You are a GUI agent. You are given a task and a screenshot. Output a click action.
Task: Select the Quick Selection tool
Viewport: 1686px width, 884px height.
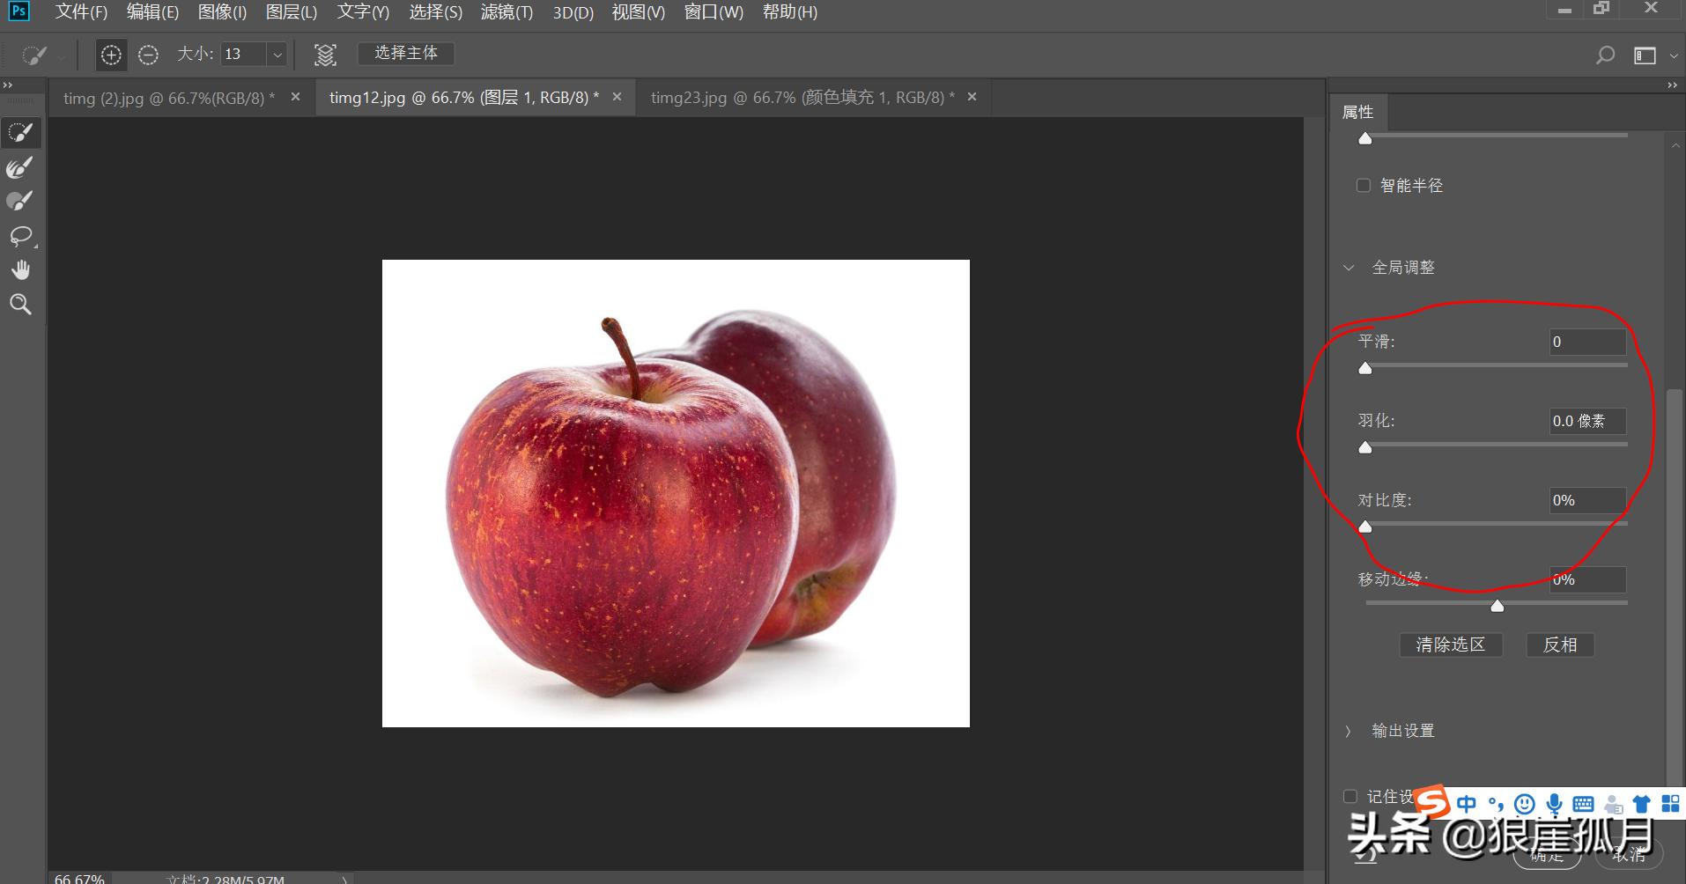tap(21, 132)
